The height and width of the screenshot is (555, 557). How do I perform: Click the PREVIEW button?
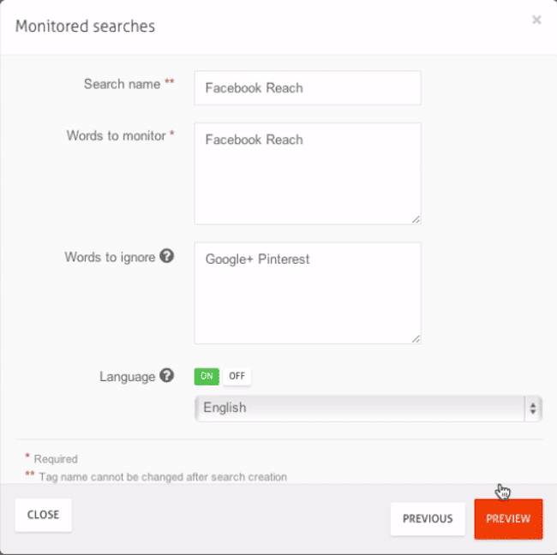click(x=508, y=519)
